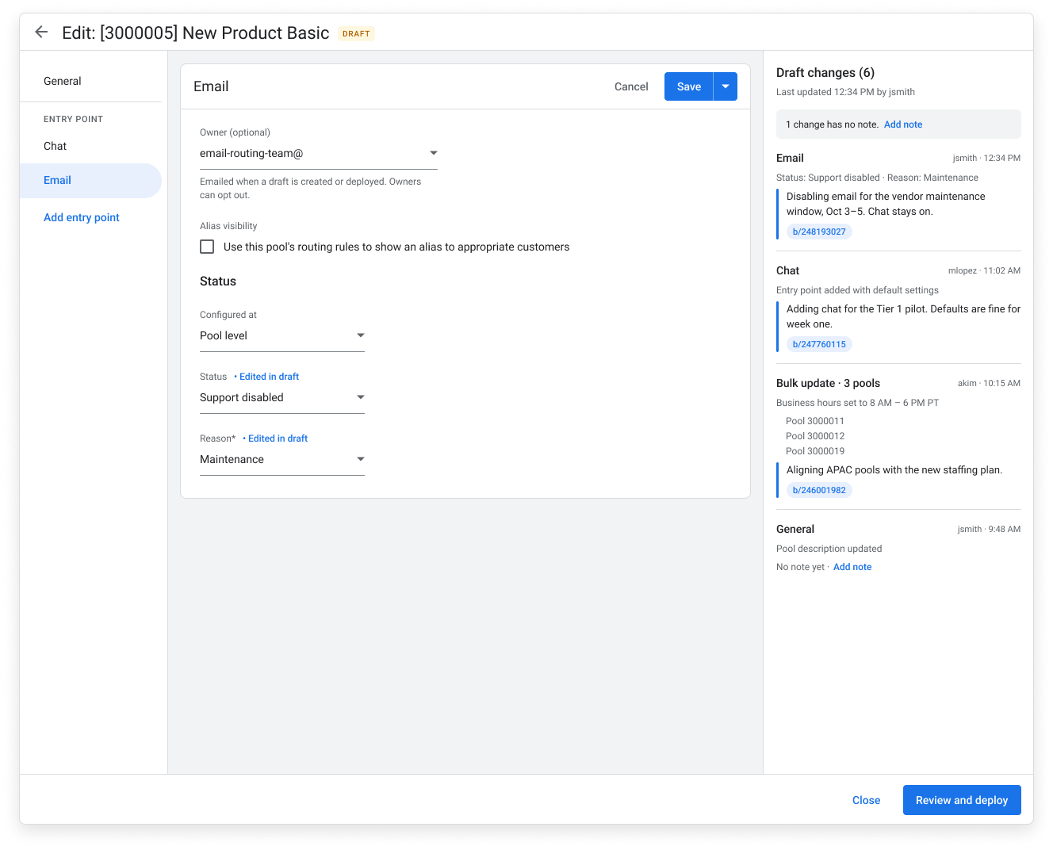Cancel the Email edits

point(631,86)
